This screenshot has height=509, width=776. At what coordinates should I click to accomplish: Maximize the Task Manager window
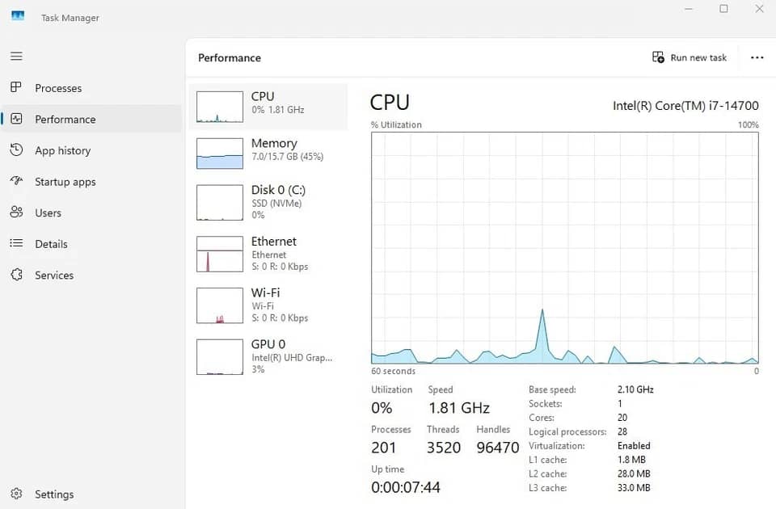pos(723,9)
